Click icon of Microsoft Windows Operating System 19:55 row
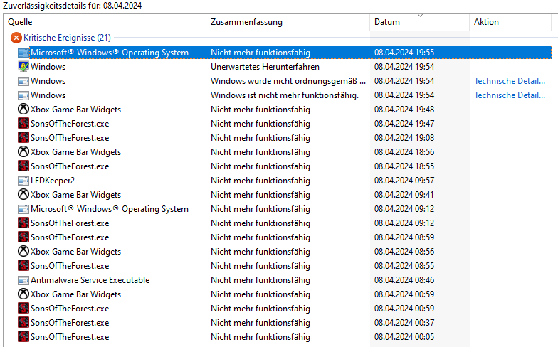Viewport: 558px width, 347px height. pyautogui.click(x=23, y=53)
